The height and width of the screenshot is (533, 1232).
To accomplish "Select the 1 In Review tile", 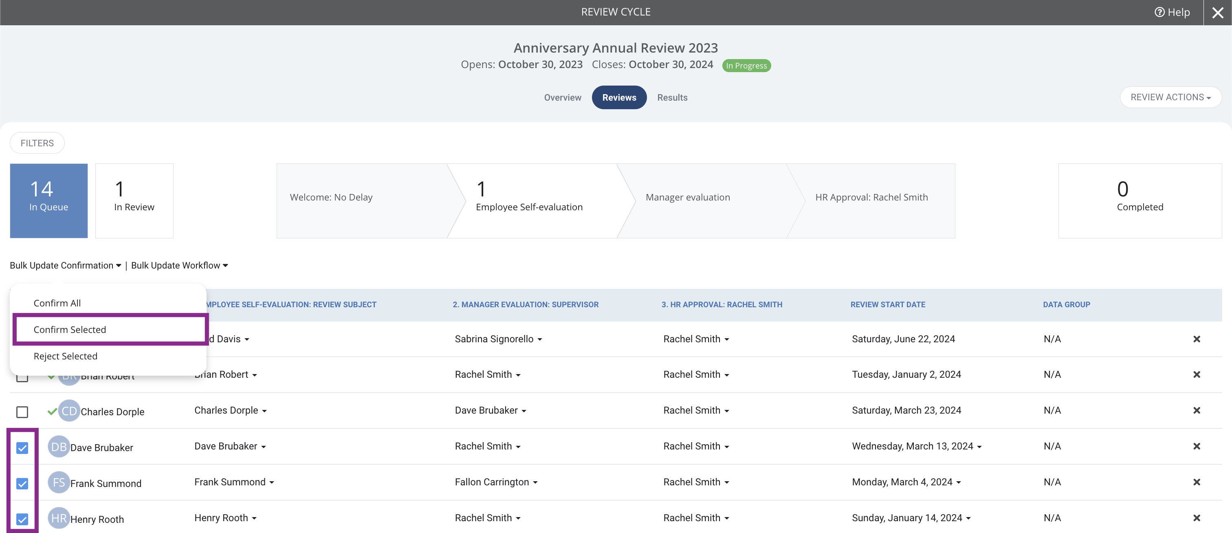I will click(134, 201).
